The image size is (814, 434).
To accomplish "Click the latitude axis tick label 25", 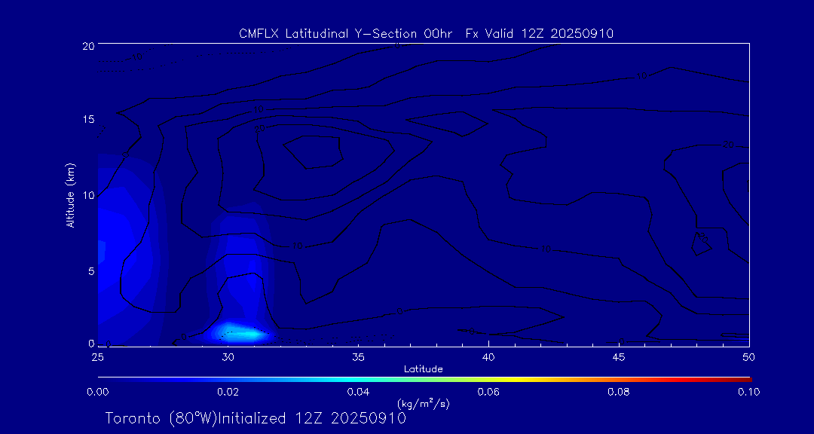I will coord(97,357).
